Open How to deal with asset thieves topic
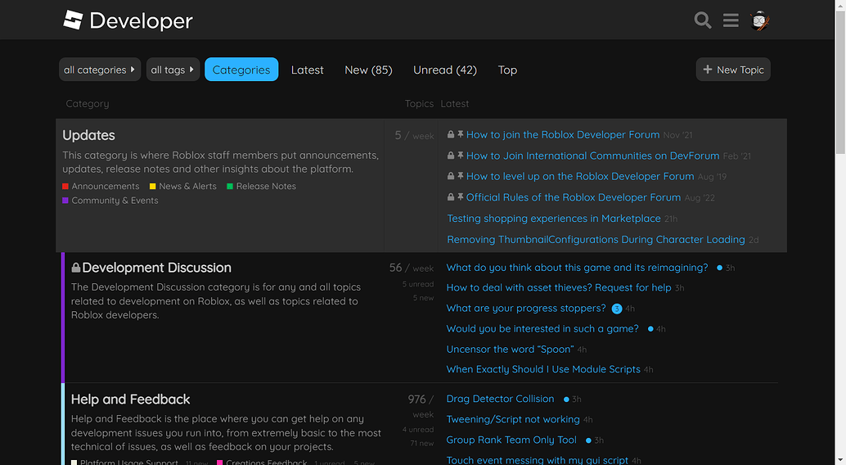846x465 pixels. (559, 288)
